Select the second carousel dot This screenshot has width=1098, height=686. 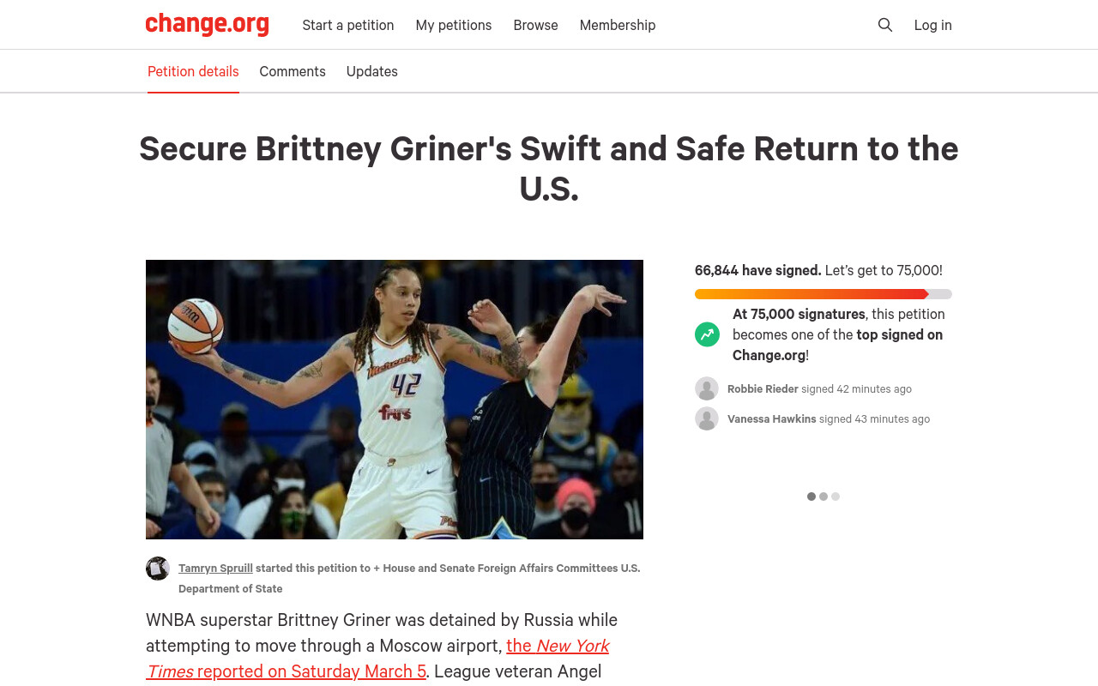(x=823, y=496)
